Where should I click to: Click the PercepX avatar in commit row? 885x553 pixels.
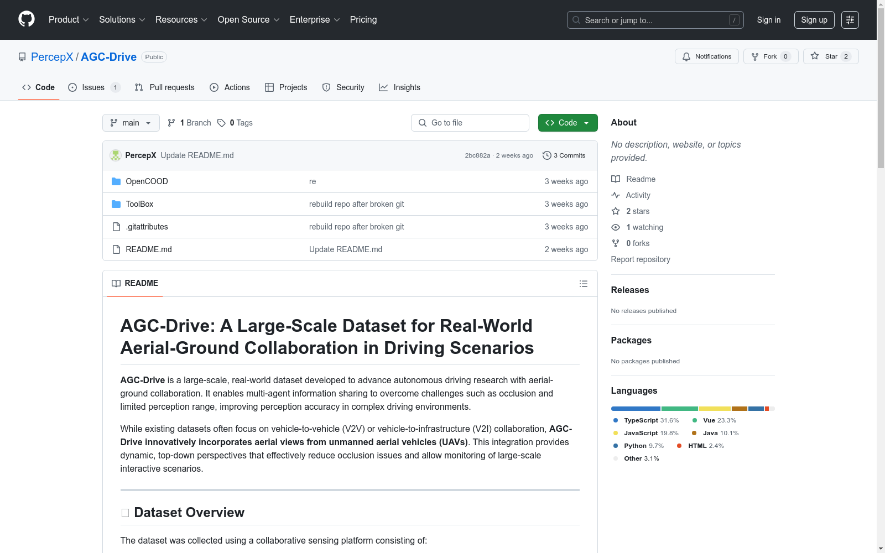click(x=116, y=155)
